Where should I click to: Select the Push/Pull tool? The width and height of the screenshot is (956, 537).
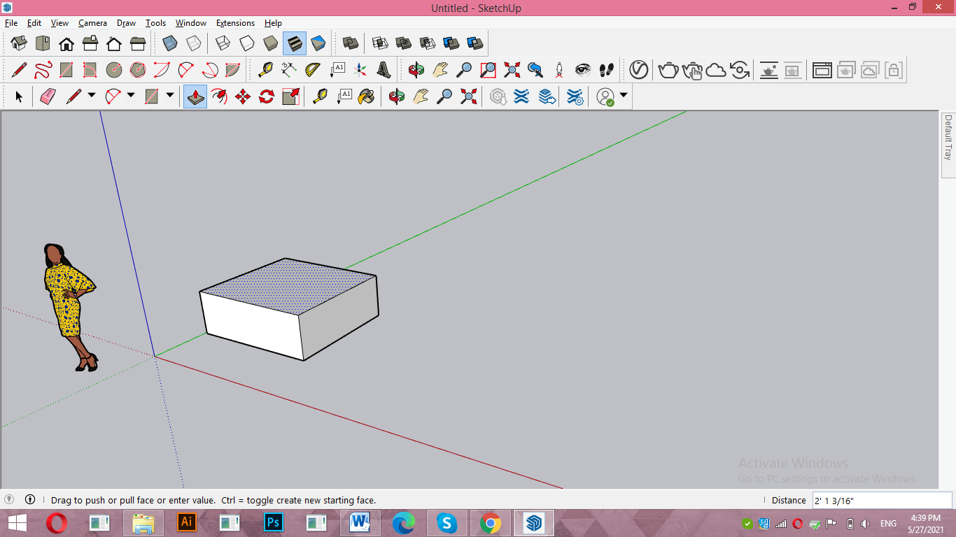195,96
